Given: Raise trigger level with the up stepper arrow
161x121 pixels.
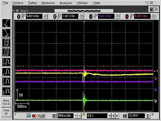Looking at the screenshot, I should [148, 115].
